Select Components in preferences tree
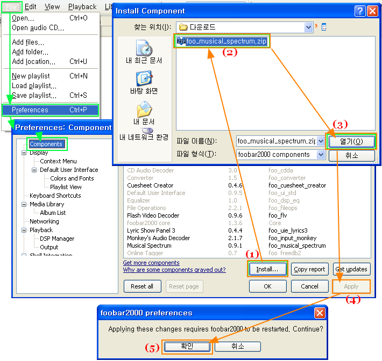 [x=46, y=144]
